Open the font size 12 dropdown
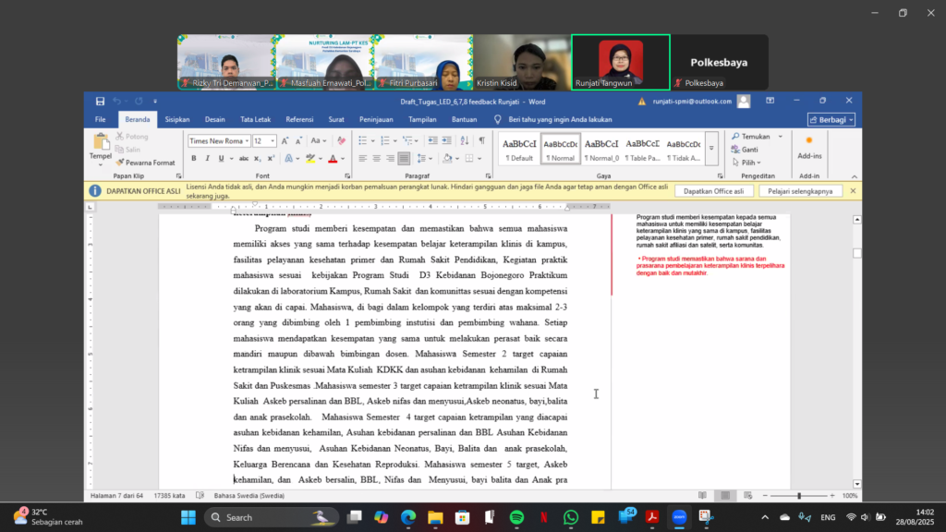The width and height of the screenshot is (946, 532). 273,141
